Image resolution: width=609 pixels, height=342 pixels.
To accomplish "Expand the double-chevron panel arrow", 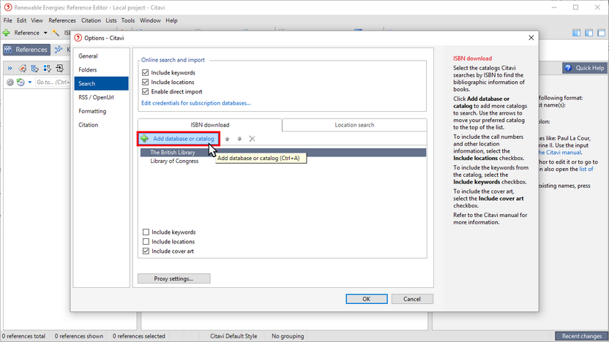I will point(10,69).
